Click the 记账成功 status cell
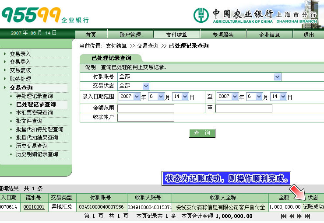Viewport: 324px width, 223px height. [313, 207]
